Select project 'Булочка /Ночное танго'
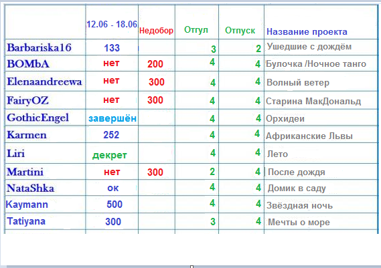This screenshot has height=268, width=381. [316, 64]
